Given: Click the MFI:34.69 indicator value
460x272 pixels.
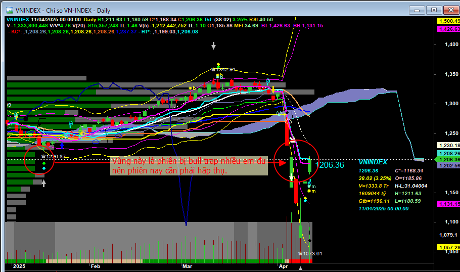Looking at the screenshot, I should (246, 26).
